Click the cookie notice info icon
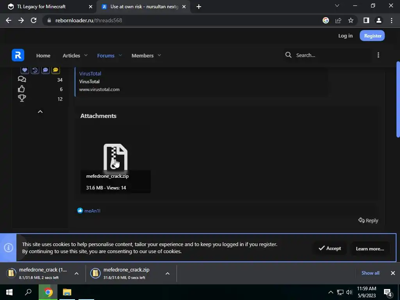The width and height of the screenshot is (400, 300). [9, 247]
